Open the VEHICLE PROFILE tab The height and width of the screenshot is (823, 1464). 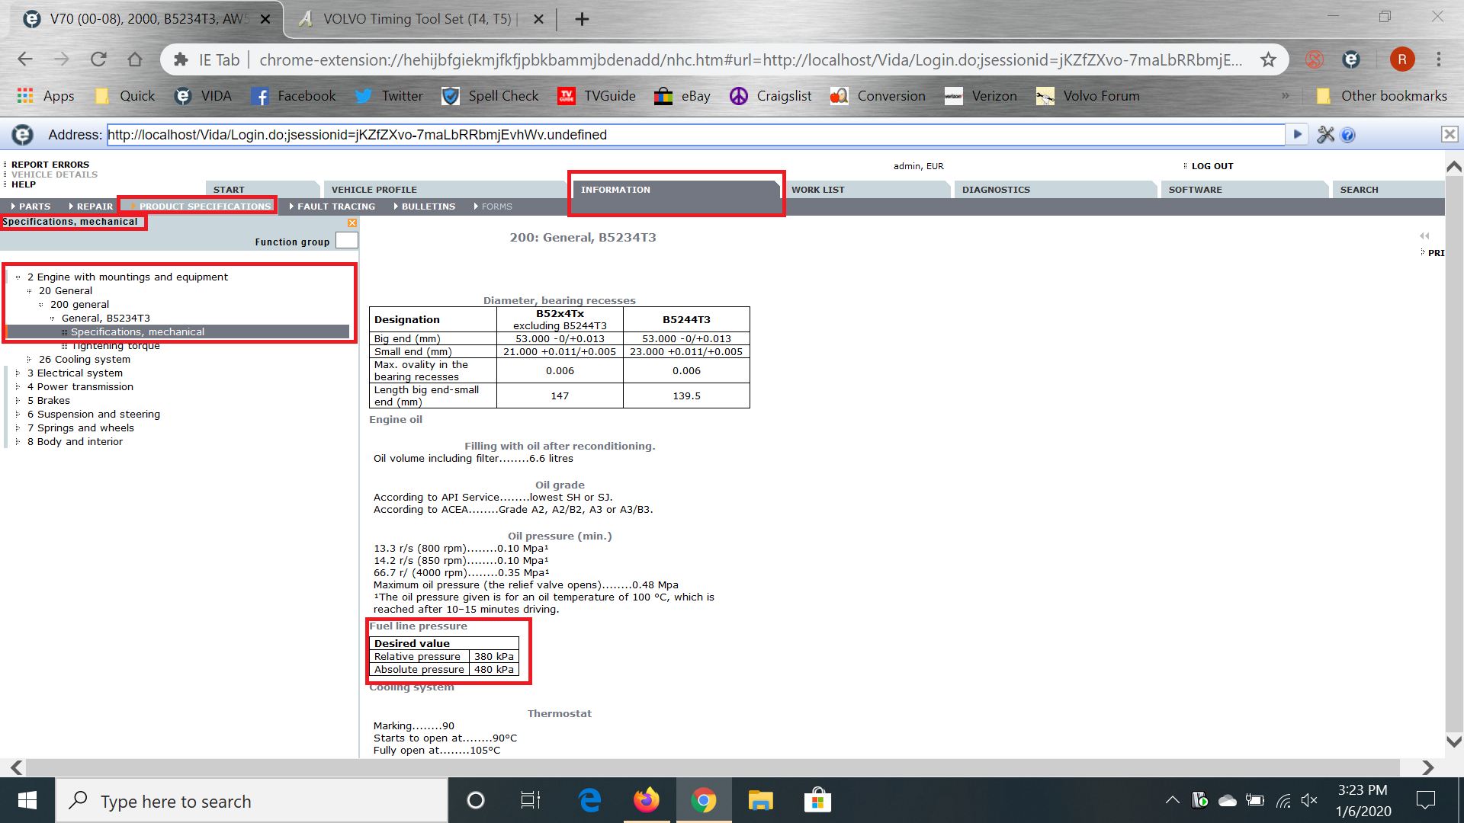(x=374, y=190)
